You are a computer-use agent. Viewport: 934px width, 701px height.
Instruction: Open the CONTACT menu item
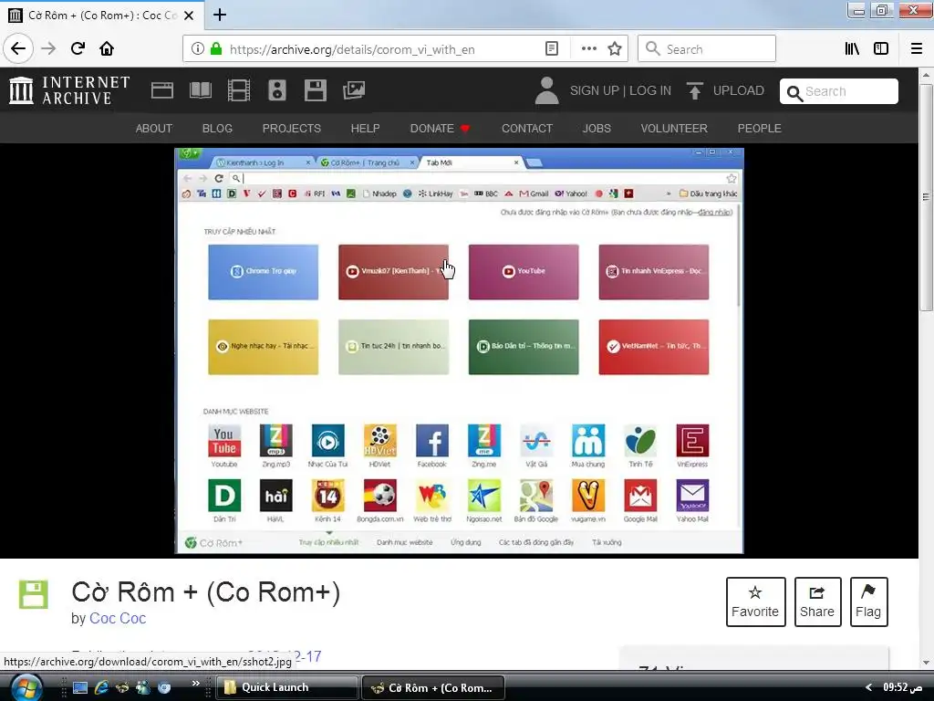point(527,128)
